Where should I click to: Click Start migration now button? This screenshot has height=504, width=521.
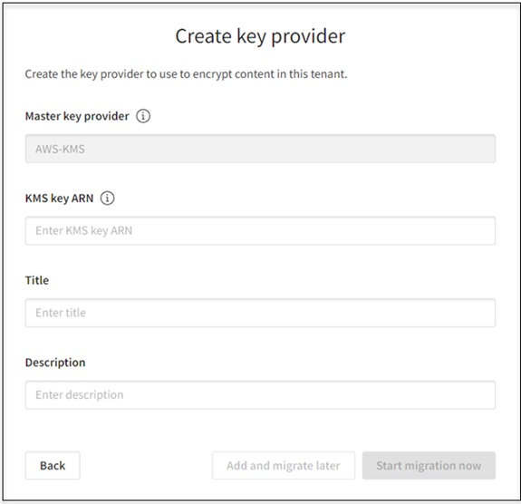pyautogui.click(x=429, y=465)
